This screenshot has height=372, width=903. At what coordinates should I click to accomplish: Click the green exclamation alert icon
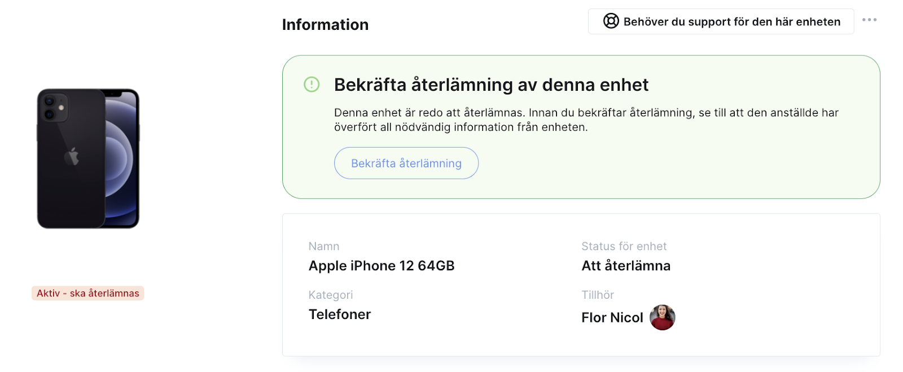click(312, 85)
